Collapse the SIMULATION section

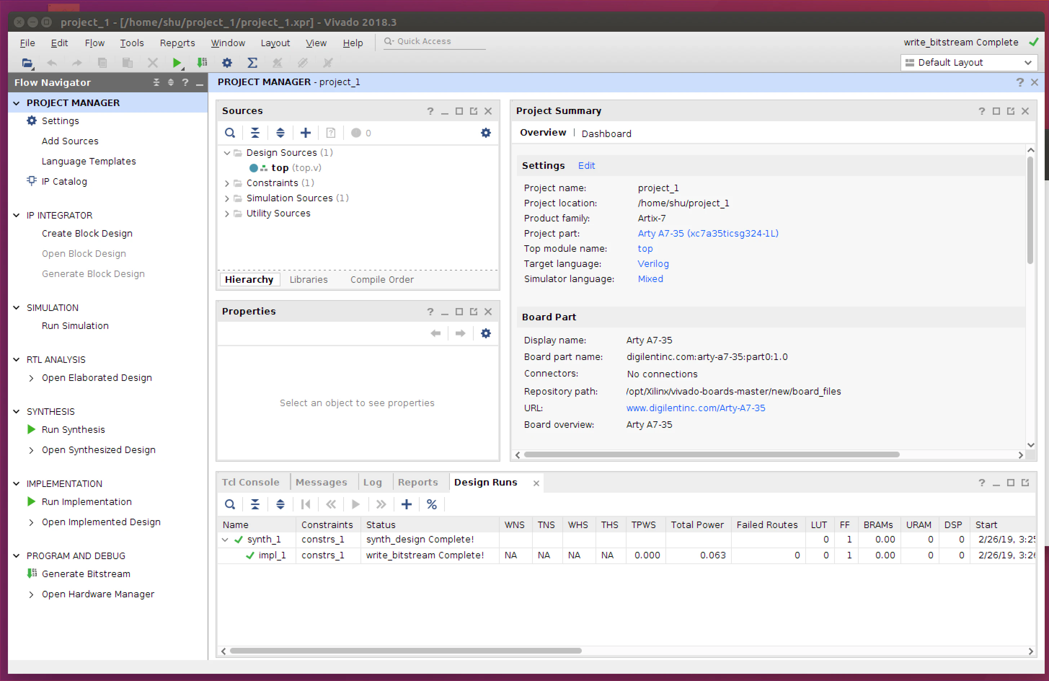point(16,307)
